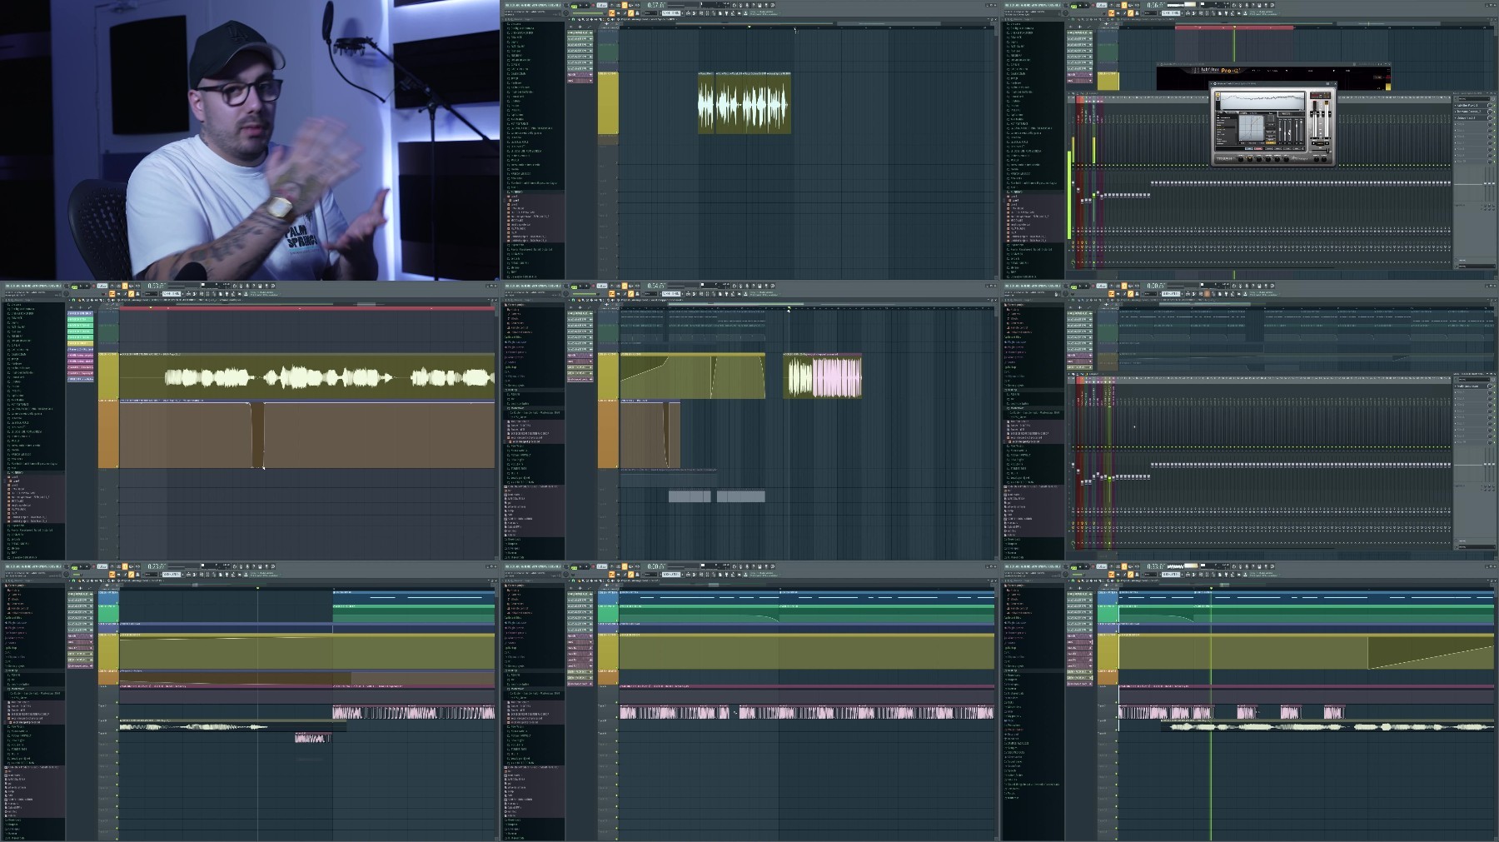This screenshot has height=842, width=1499.
Task: Select the first green pattern in the picker list
Action: 80,320
